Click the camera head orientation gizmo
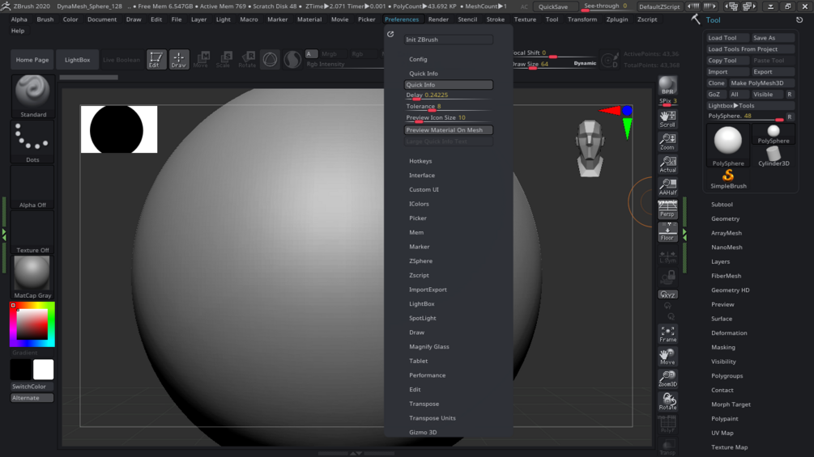Screen dimensions: 814x457 (x=590, y=149)
